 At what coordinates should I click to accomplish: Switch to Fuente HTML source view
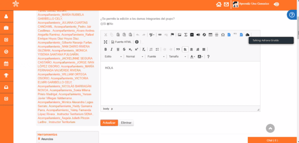pyautogui.click(x=121, y=42)
